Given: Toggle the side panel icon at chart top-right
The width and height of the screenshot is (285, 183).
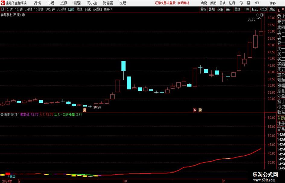Looking at the screenshot, I should point(262,15).
